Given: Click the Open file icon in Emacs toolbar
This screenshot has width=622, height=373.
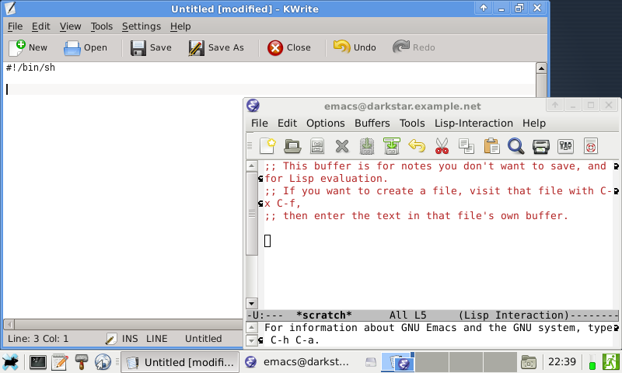Looking at the screenshot, I should click(292, 145).
